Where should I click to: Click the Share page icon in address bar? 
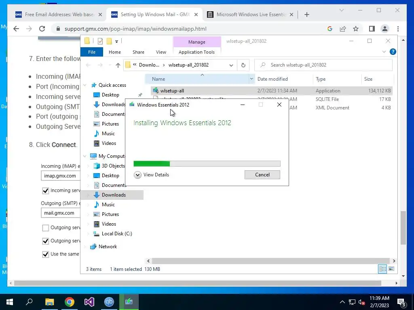coord(343,29)
